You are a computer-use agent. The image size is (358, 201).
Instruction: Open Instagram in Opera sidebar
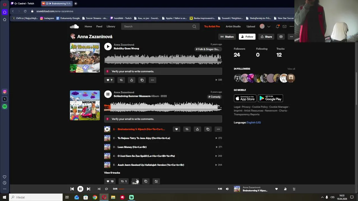point(4,92)
